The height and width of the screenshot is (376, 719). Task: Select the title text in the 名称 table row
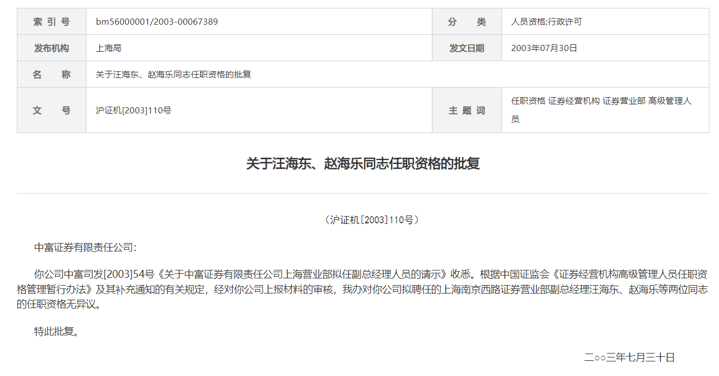[x=173, y=75]
